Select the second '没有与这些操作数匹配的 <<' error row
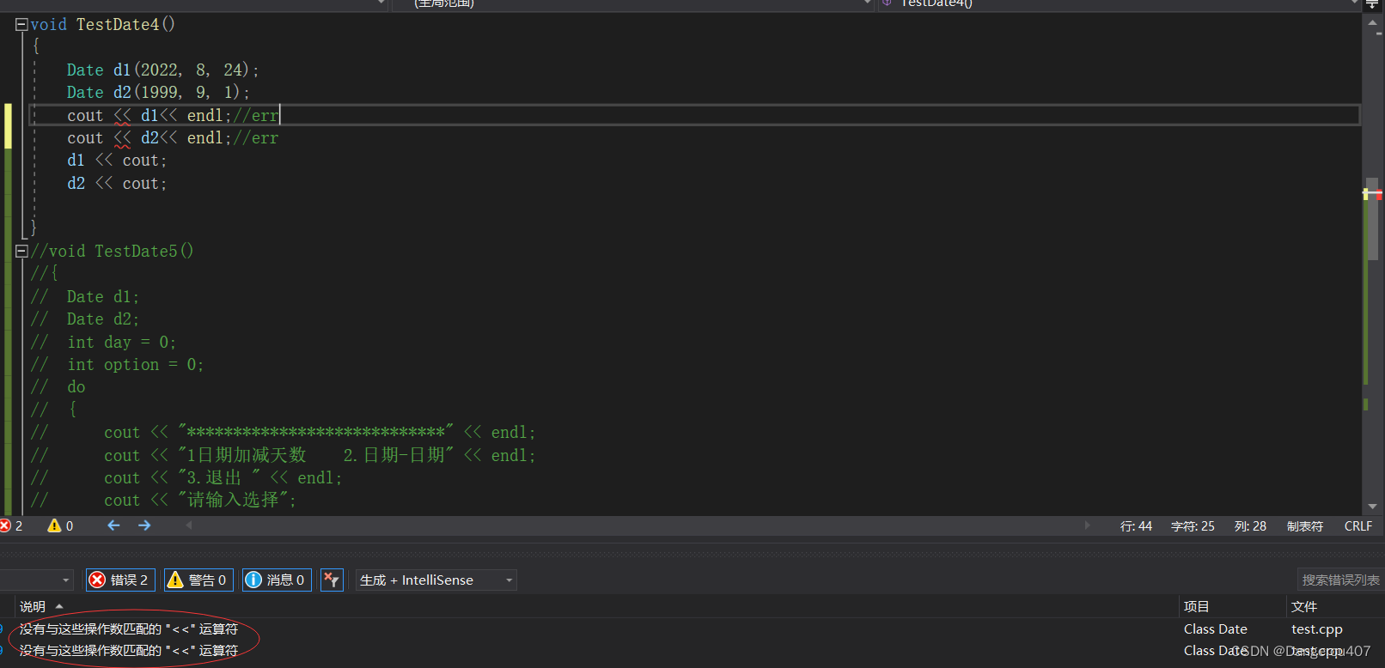Viewport: 1385px width, 668px height. (x=129, y=651)
